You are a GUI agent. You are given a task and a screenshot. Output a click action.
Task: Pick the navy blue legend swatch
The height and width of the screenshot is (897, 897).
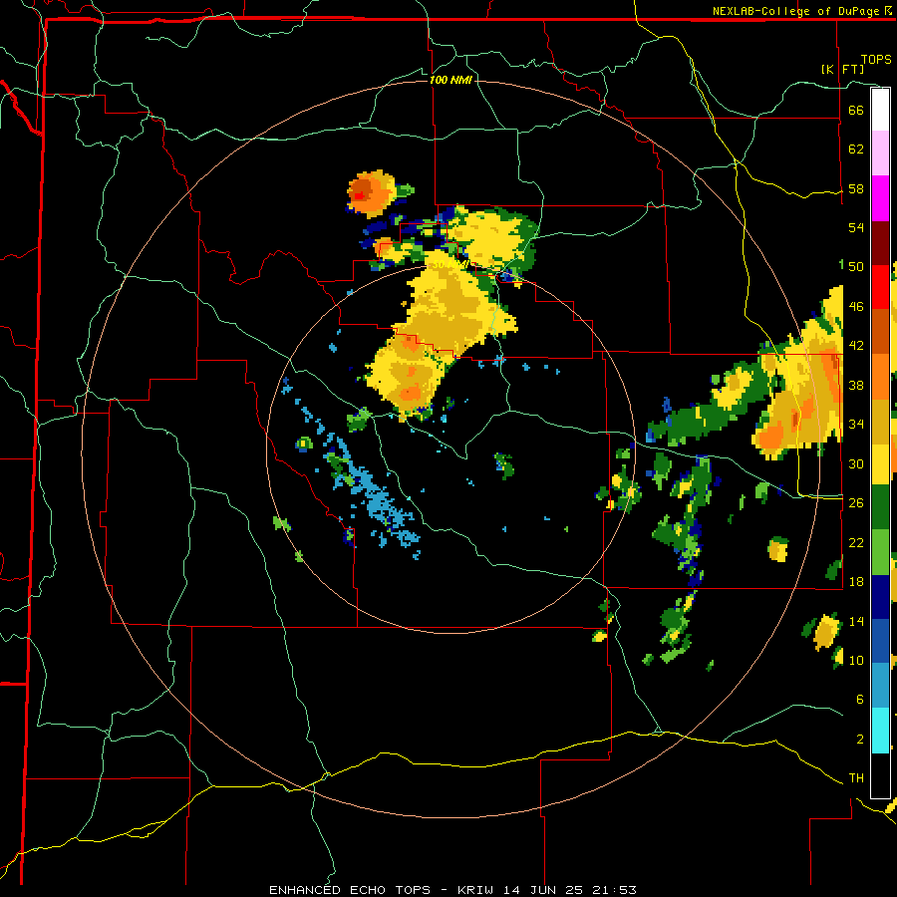[880, 597]
